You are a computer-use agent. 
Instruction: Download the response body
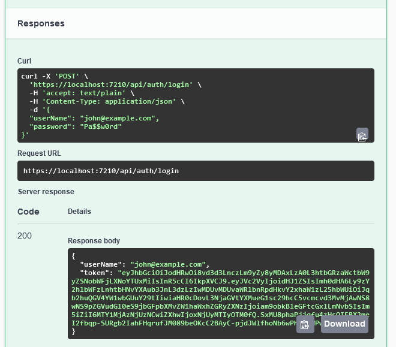click(x=344, y=324)
